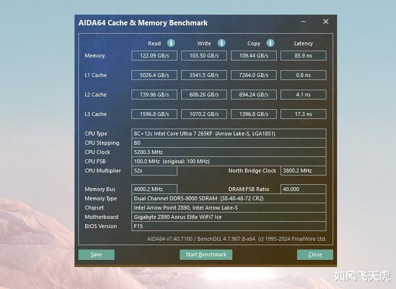Click the CPU Stepping value B0
Viewport: 396px width, 289px height.
coord(229,143)
